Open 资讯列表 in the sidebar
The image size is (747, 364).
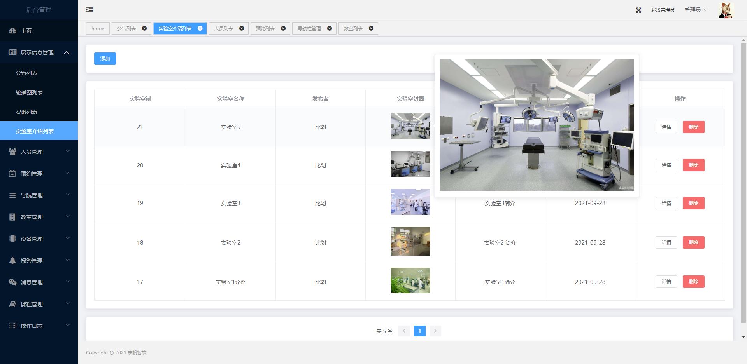click(x=39, y=112)
